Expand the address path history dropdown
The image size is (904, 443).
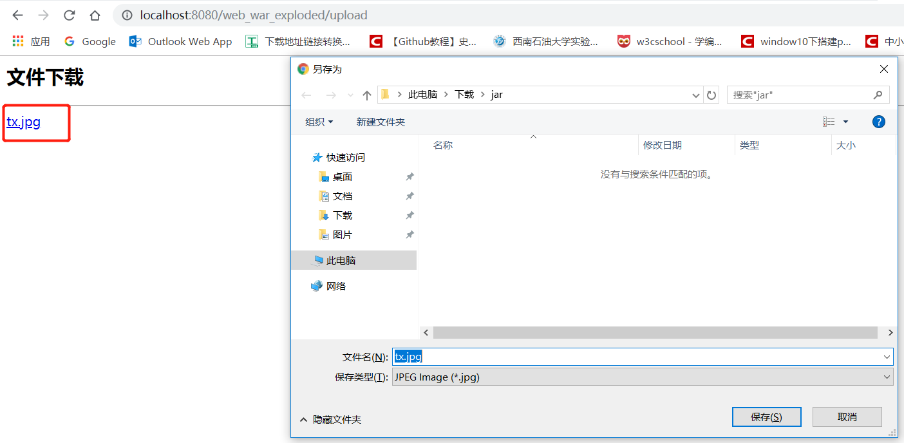click(x=696, y=95)
